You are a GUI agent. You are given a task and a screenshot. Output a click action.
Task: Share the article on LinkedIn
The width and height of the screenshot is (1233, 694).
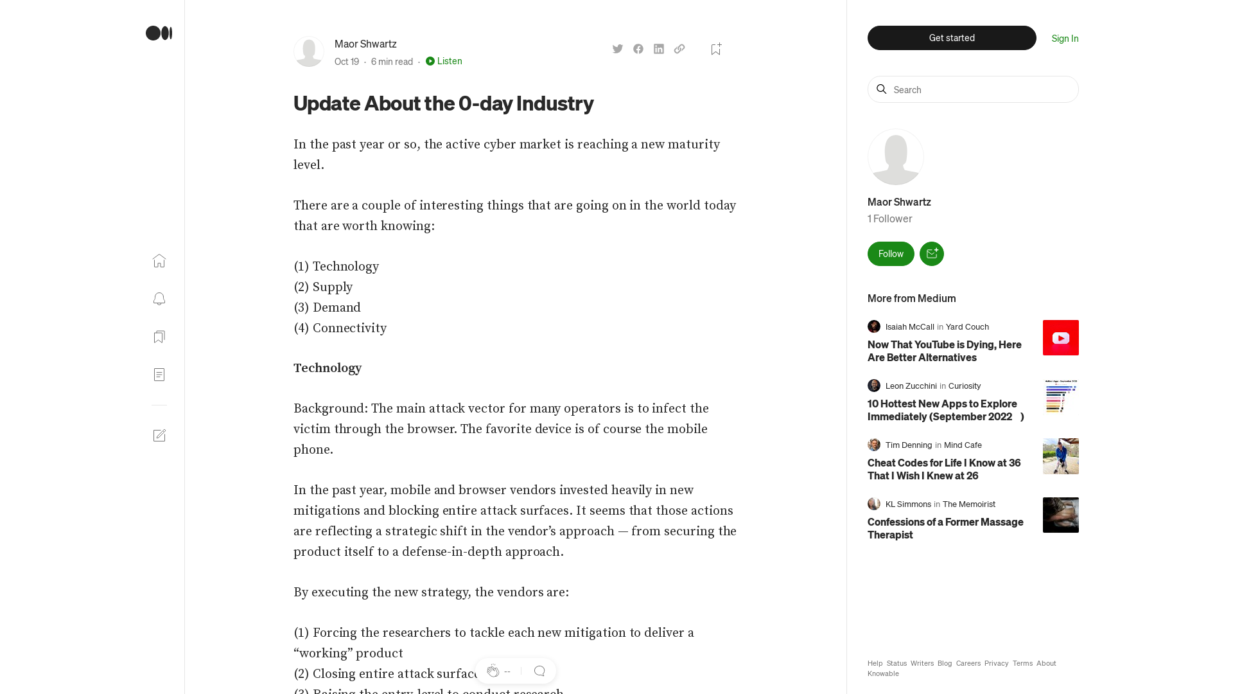click(658, 49)
